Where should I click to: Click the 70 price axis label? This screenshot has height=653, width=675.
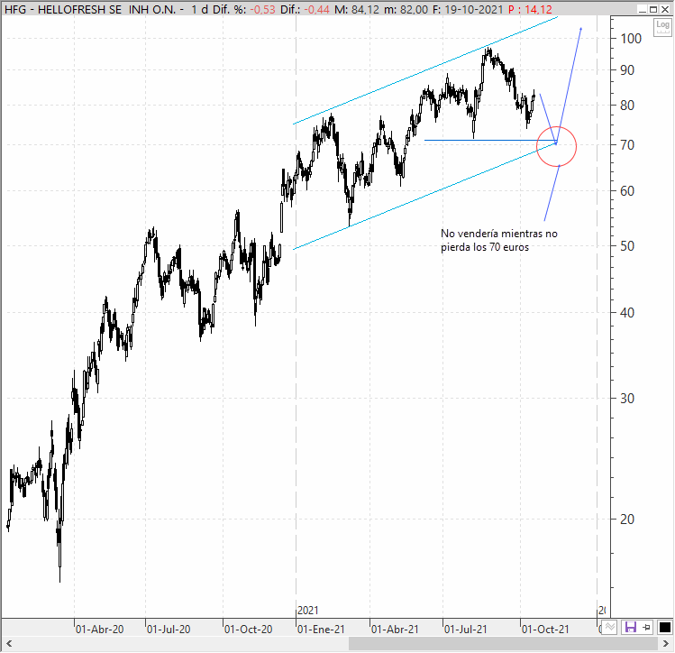coord(627,144)
